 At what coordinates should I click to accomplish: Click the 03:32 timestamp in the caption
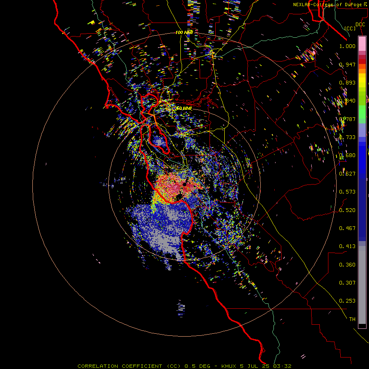pos(282,366)
